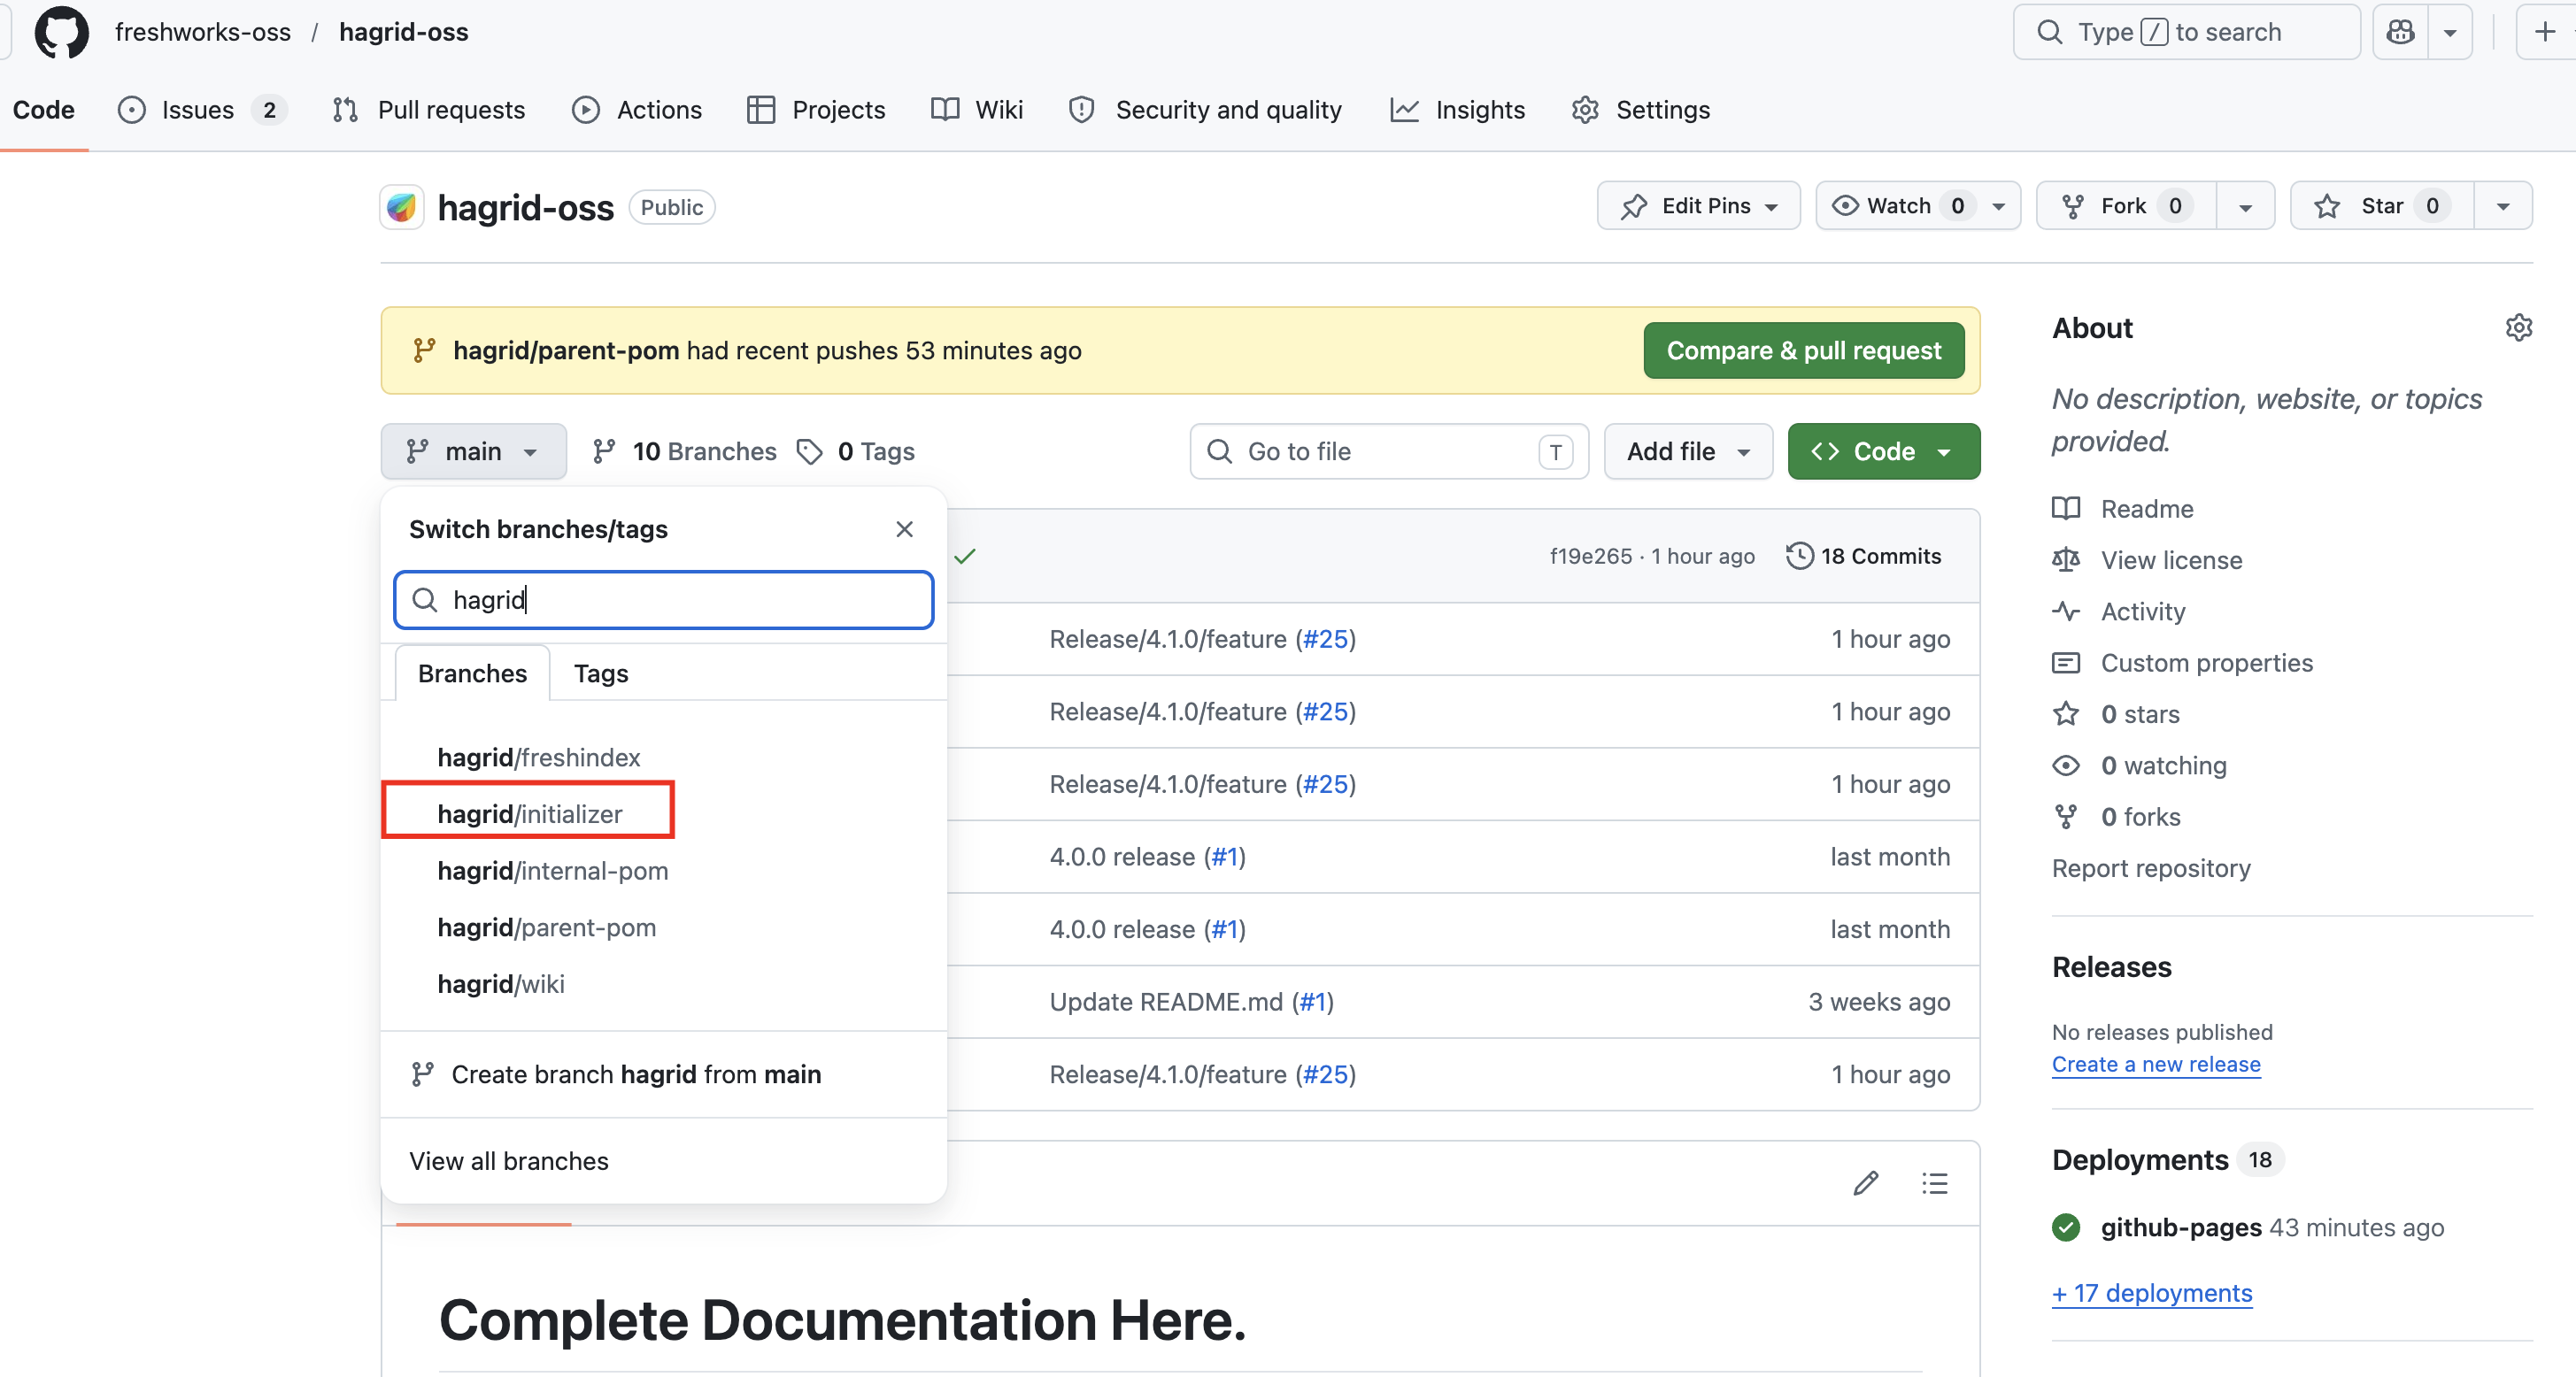Screen dimensions: 2576x1377
Task: Focus the Go to file search field
Action: coord(1389,452)
